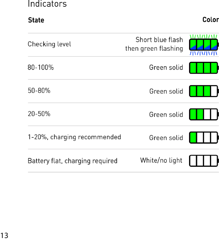The height and width of the screenshot is (240, 219).
Task: Click Green solid beside 1-20% row
Action: (x=166, y=138)
